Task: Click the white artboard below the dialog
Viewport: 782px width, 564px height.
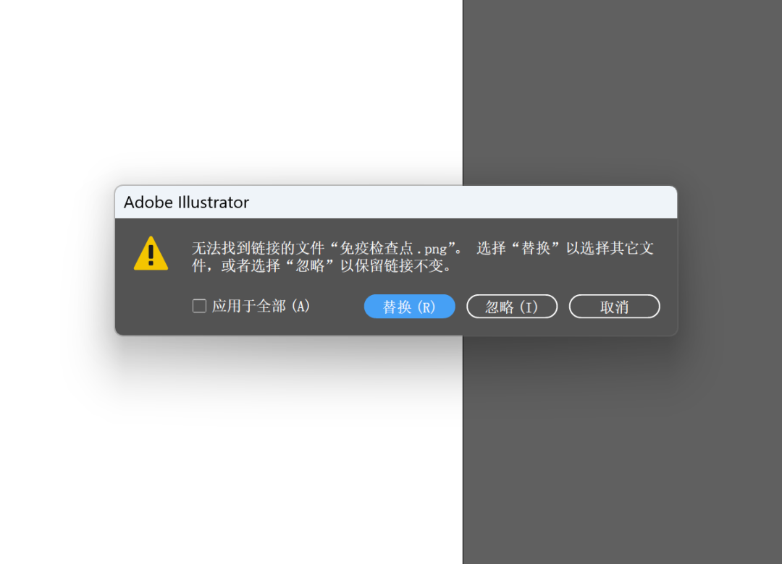Action: (x=231, y=448)
